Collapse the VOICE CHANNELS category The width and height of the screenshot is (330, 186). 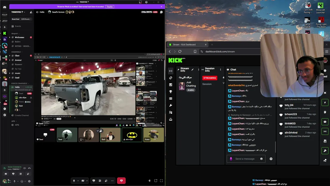20,83
